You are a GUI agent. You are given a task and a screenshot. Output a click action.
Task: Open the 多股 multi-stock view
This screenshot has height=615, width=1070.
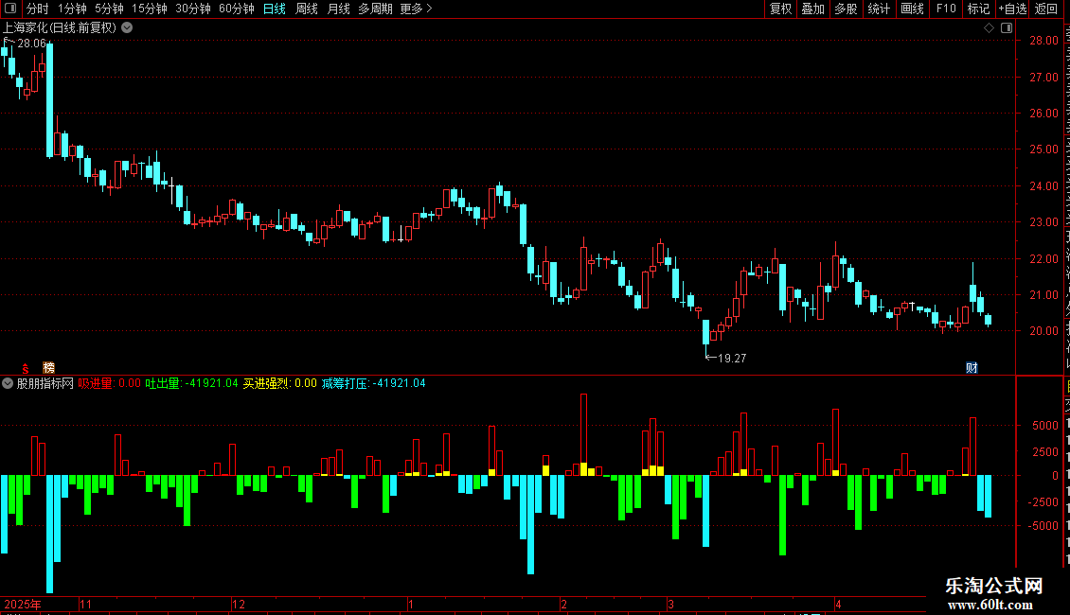[846, 9]
